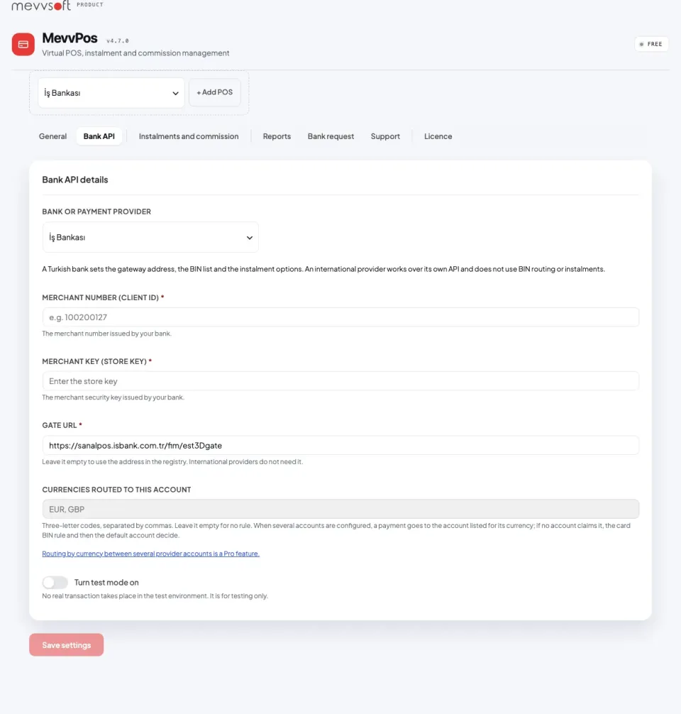Go to the Reports tab
681x714 pixels.
[277, 136]
